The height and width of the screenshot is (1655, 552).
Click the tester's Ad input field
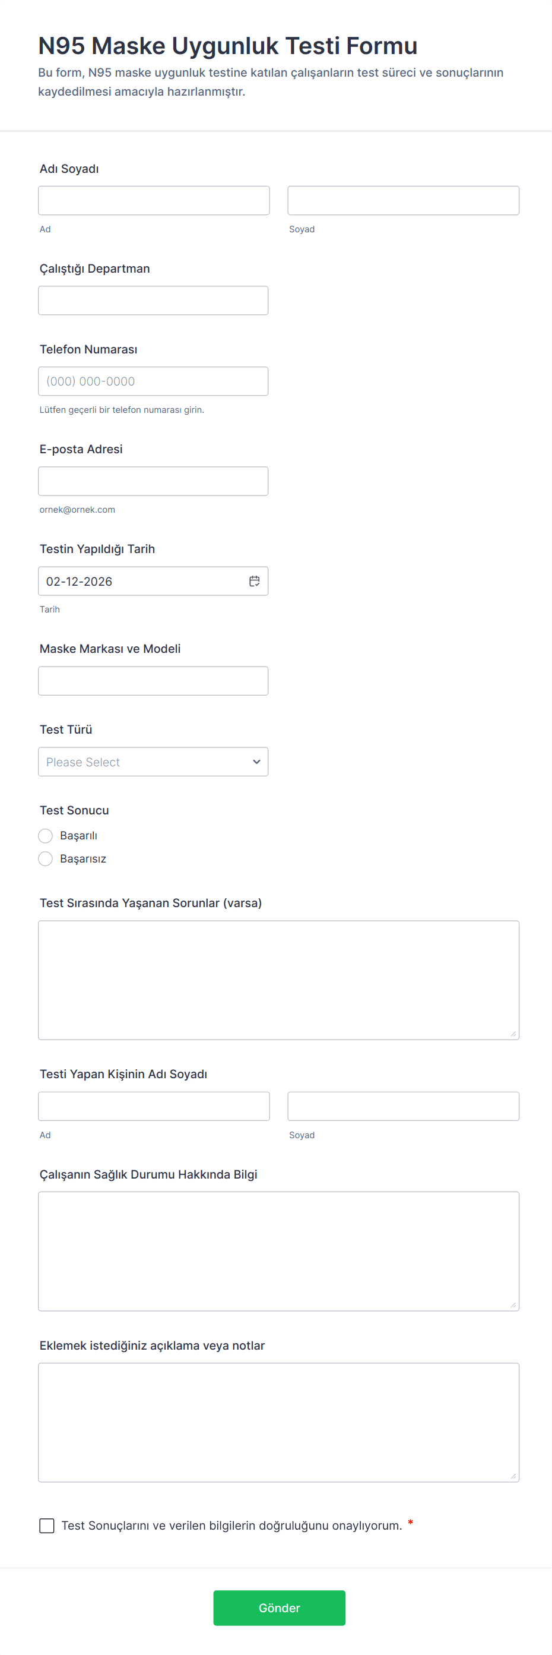(153, 1106)
